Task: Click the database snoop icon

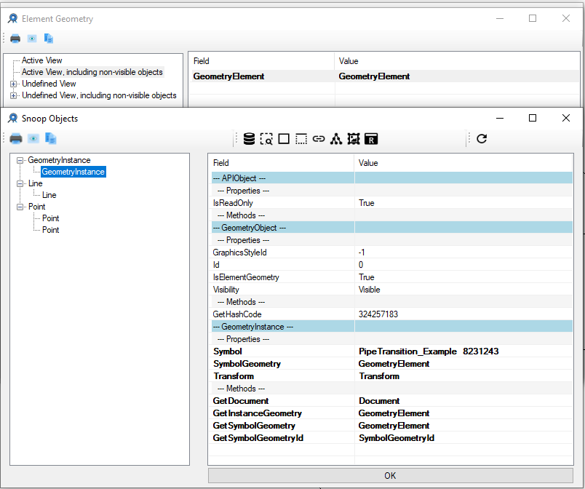Action: (x=249, y=139)
